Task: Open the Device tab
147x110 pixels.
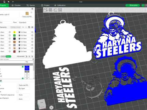Action: click(x=31, y=5)
